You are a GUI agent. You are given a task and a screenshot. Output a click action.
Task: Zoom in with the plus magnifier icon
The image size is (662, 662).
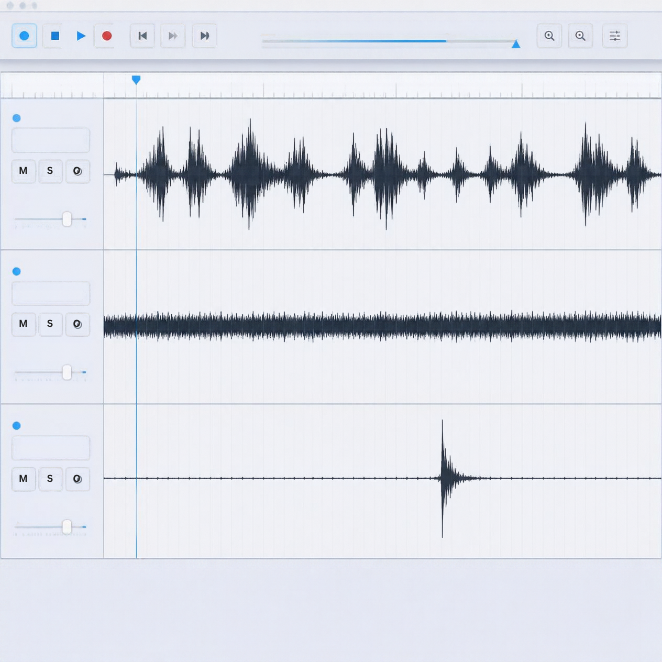click(549, 36)
